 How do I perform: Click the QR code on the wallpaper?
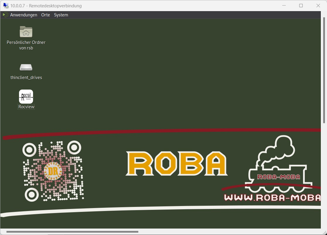[x=53, y=171]
